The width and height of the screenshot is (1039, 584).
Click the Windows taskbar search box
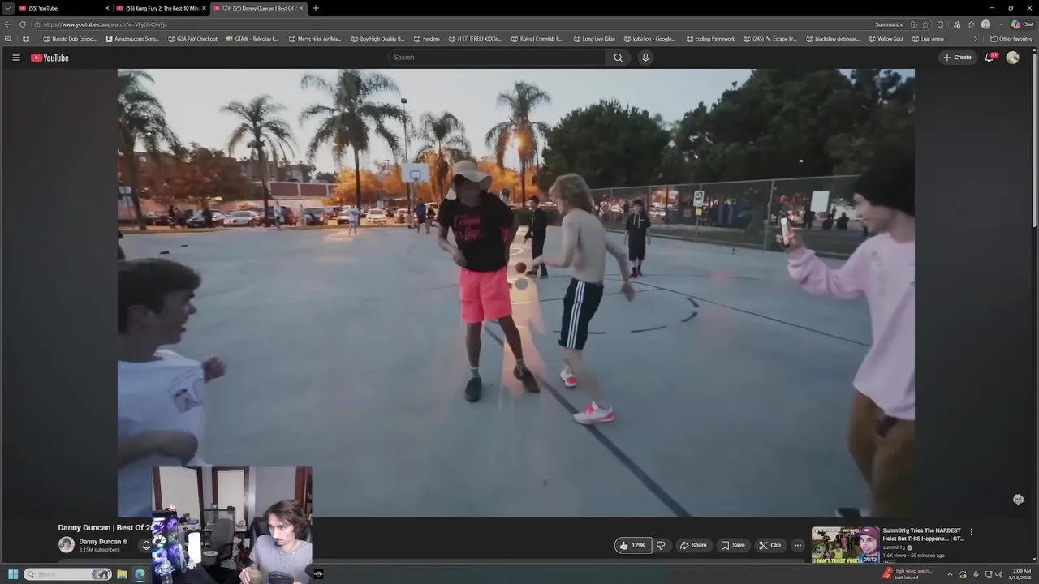pyautogui.click(x=67, y=574)
